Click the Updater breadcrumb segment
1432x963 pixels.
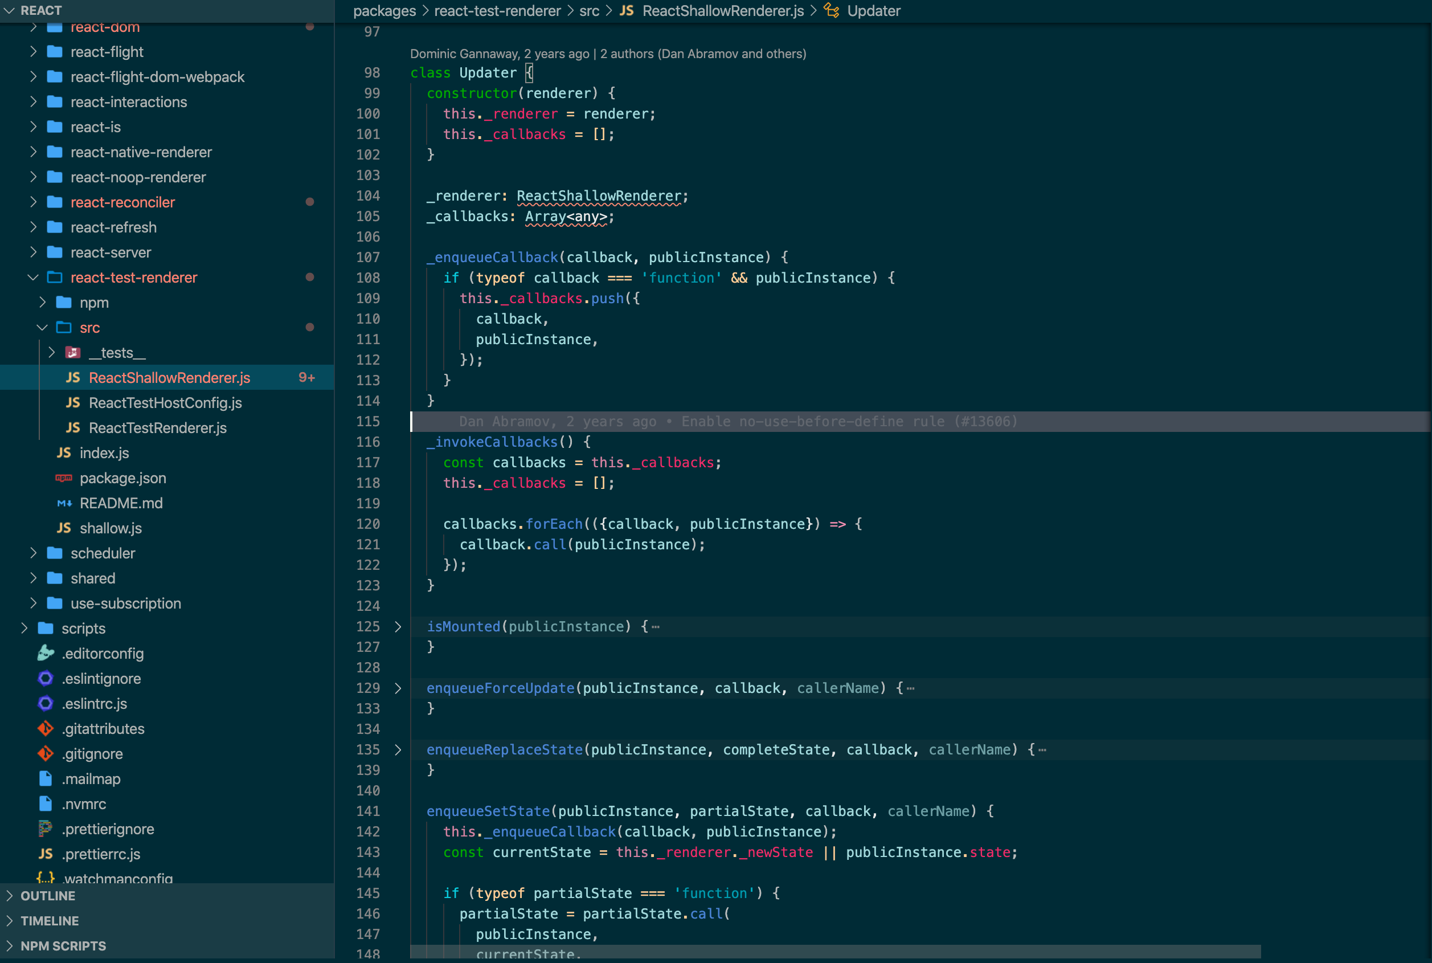pos(873,11)
